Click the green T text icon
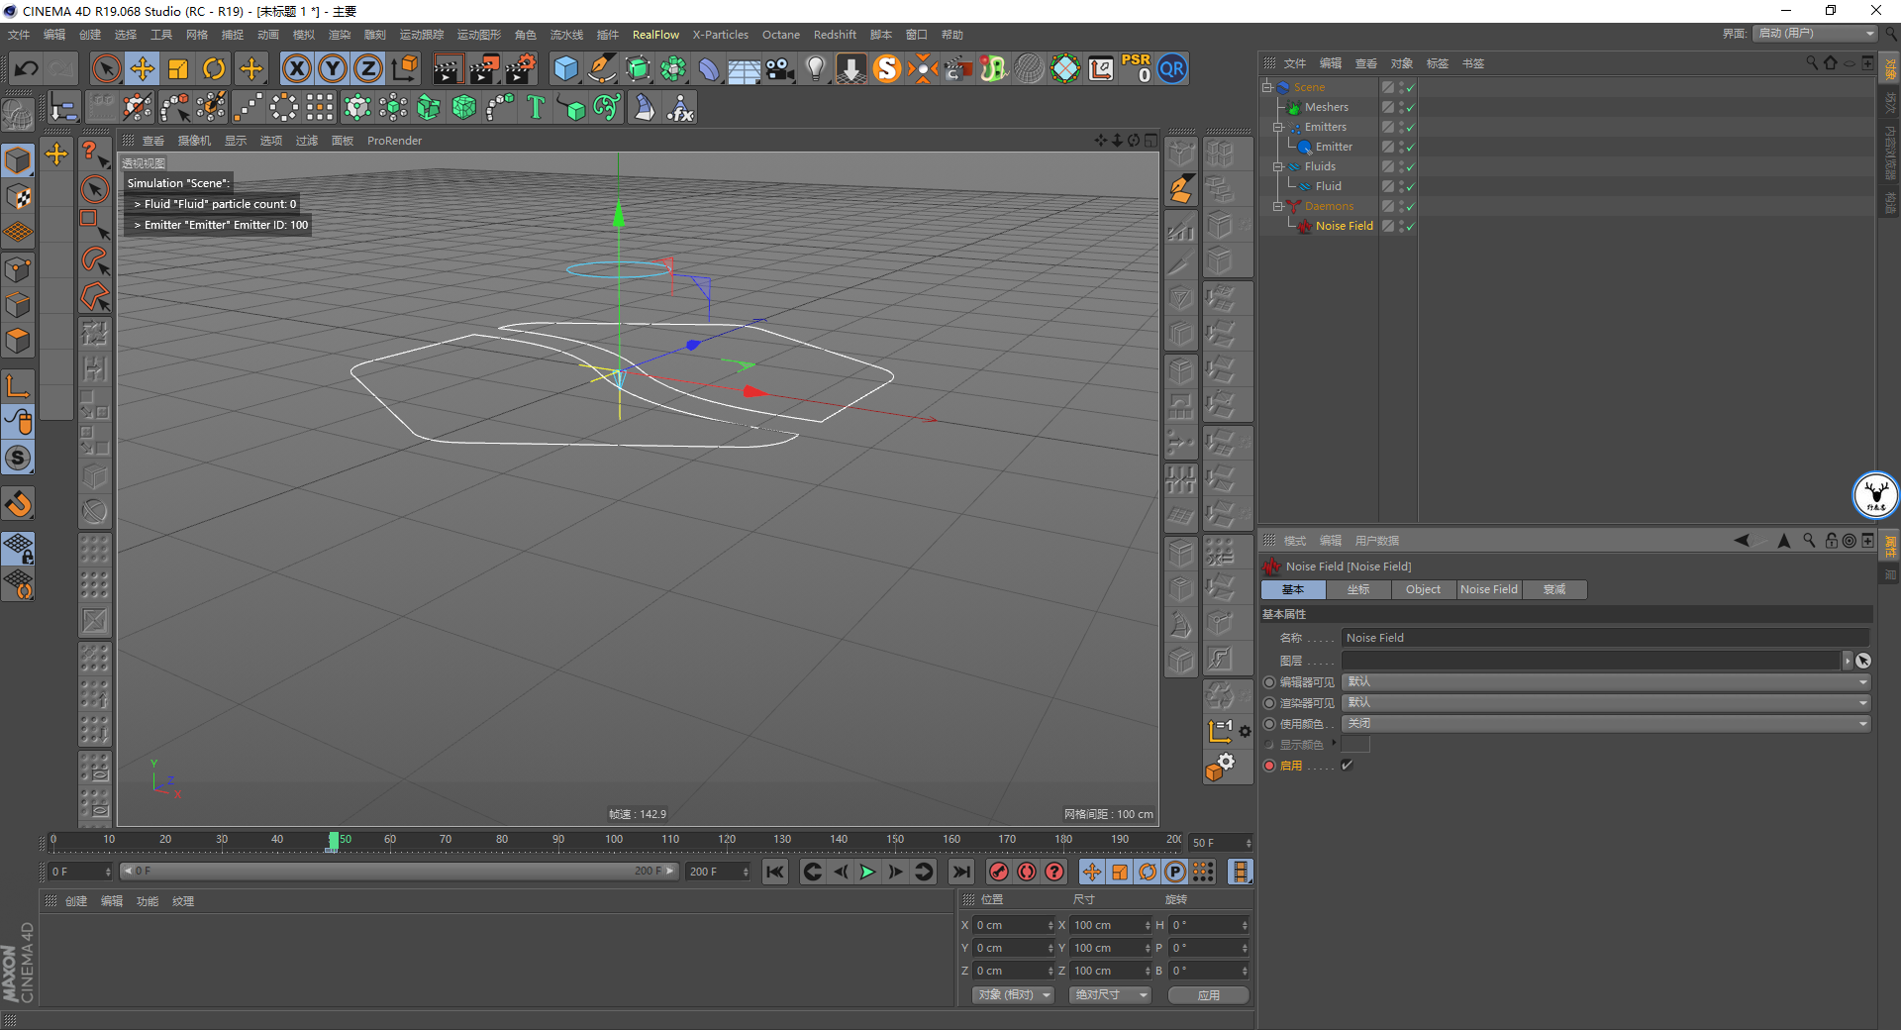The height and width of the screenshot is (1030, 1901). [536, 107]
